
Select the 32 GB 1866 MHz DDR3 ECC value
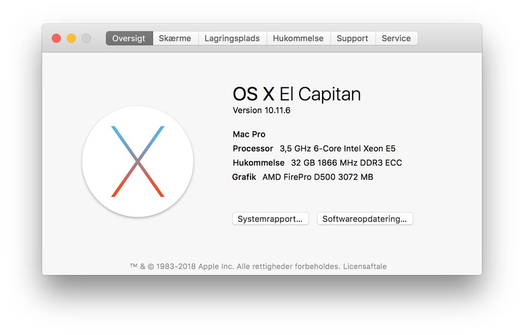346,163
